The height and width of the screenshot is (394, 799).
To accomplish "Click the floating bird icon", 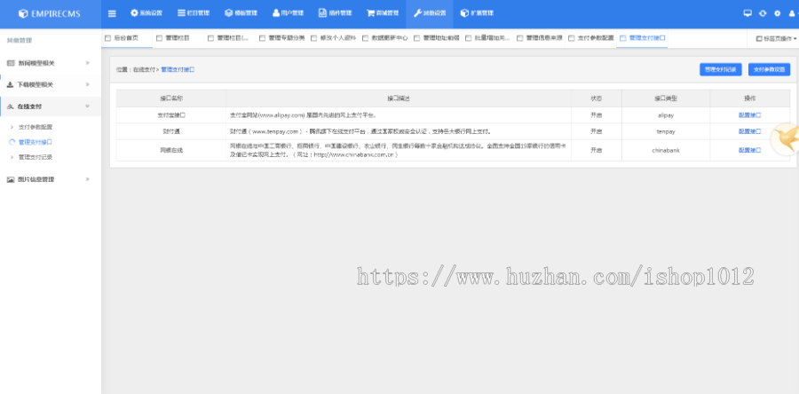I will coord(787,138).
